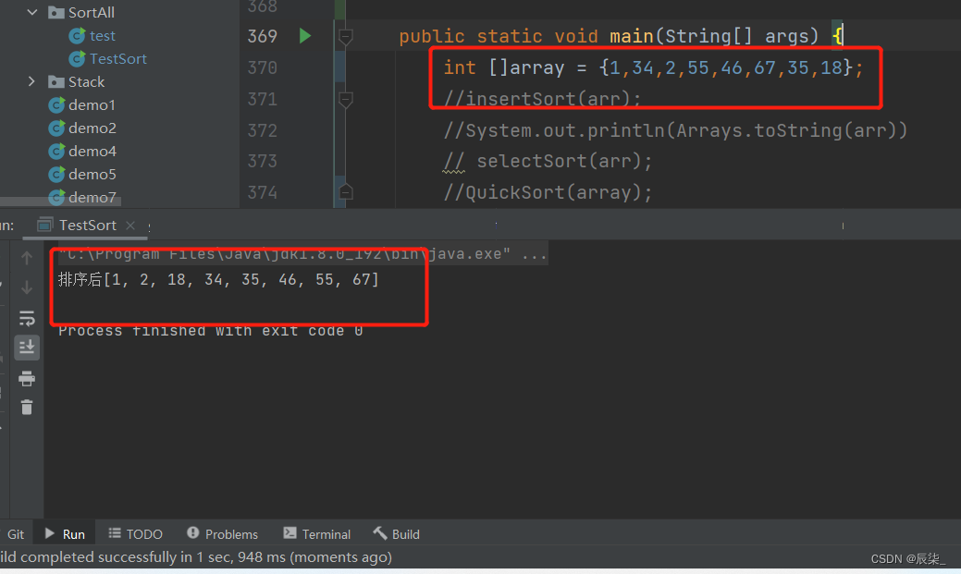Click the java.exe command line link

(302, 253)
